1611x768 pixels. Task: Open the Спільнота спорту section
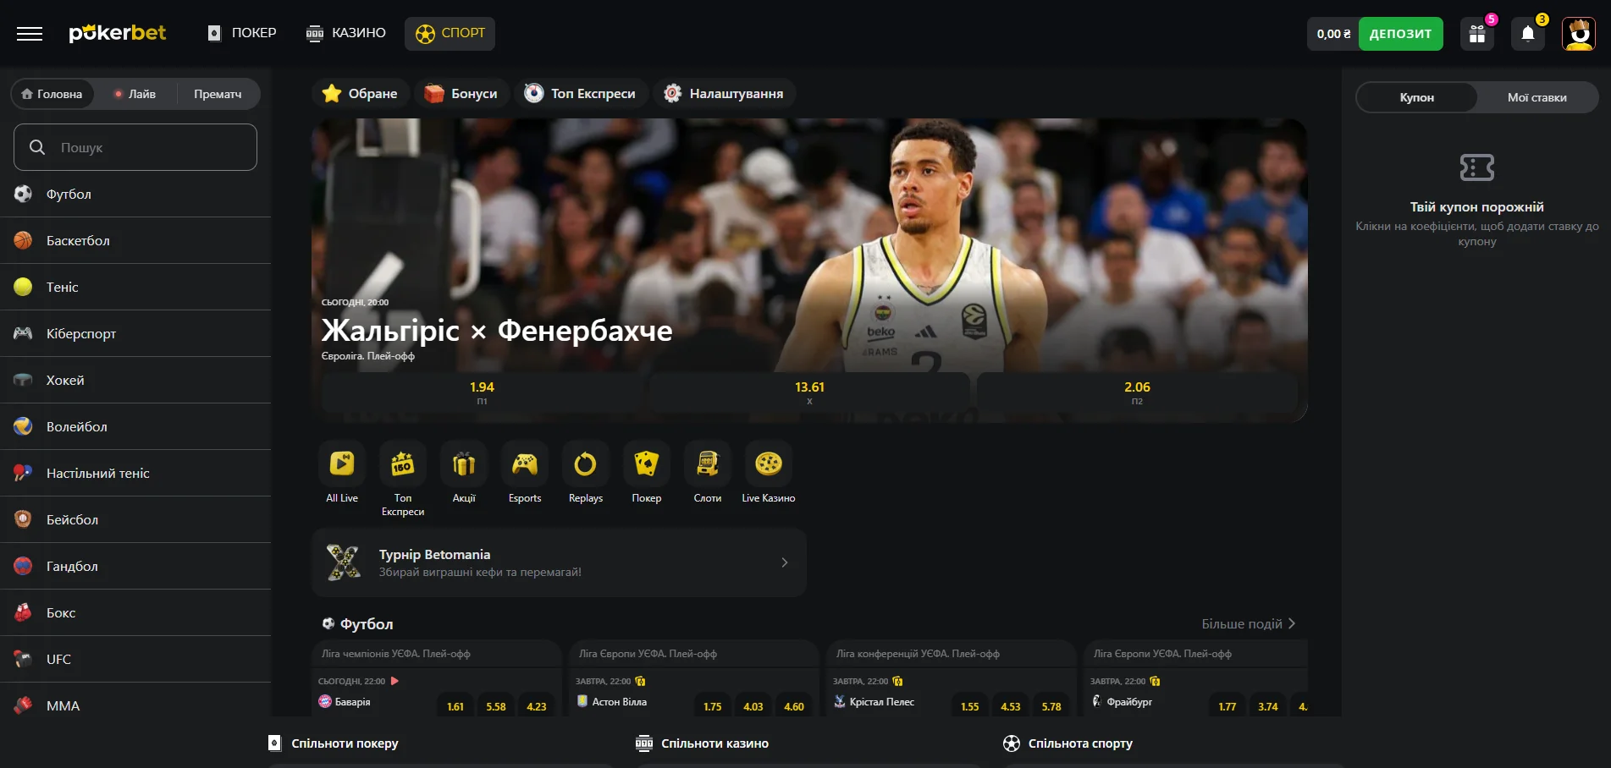[1068, 743]
